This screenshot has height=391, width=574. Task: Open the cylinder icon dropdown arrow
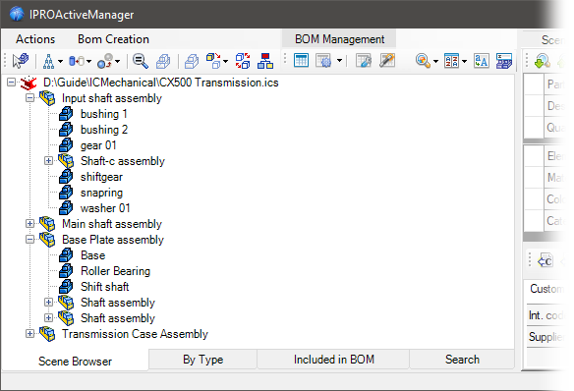coord(89,61)
